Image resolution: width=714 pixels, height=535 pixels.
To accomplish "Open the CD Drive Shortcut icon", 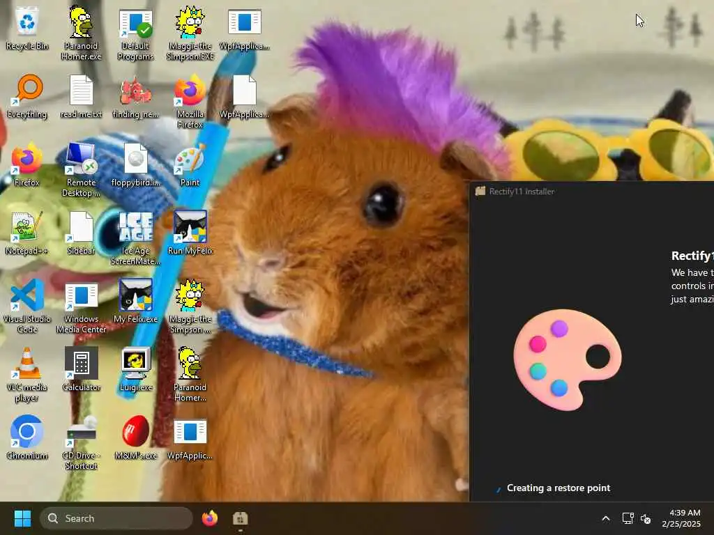I will point(81,443).
